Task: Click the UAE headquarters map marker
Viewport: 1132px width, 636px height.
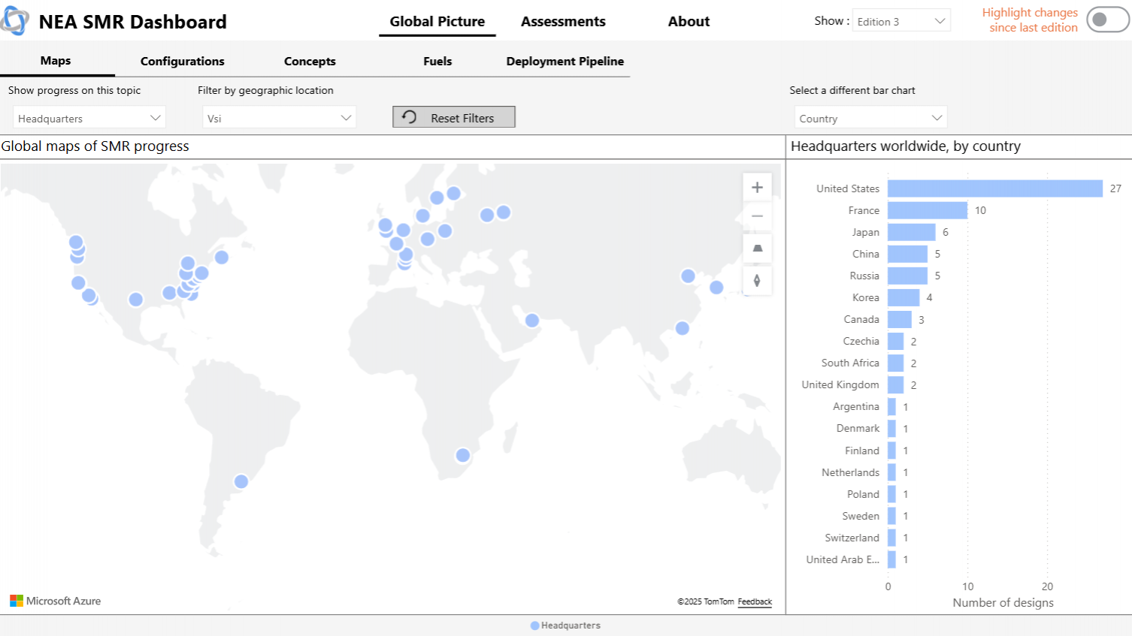Action: 532,321
